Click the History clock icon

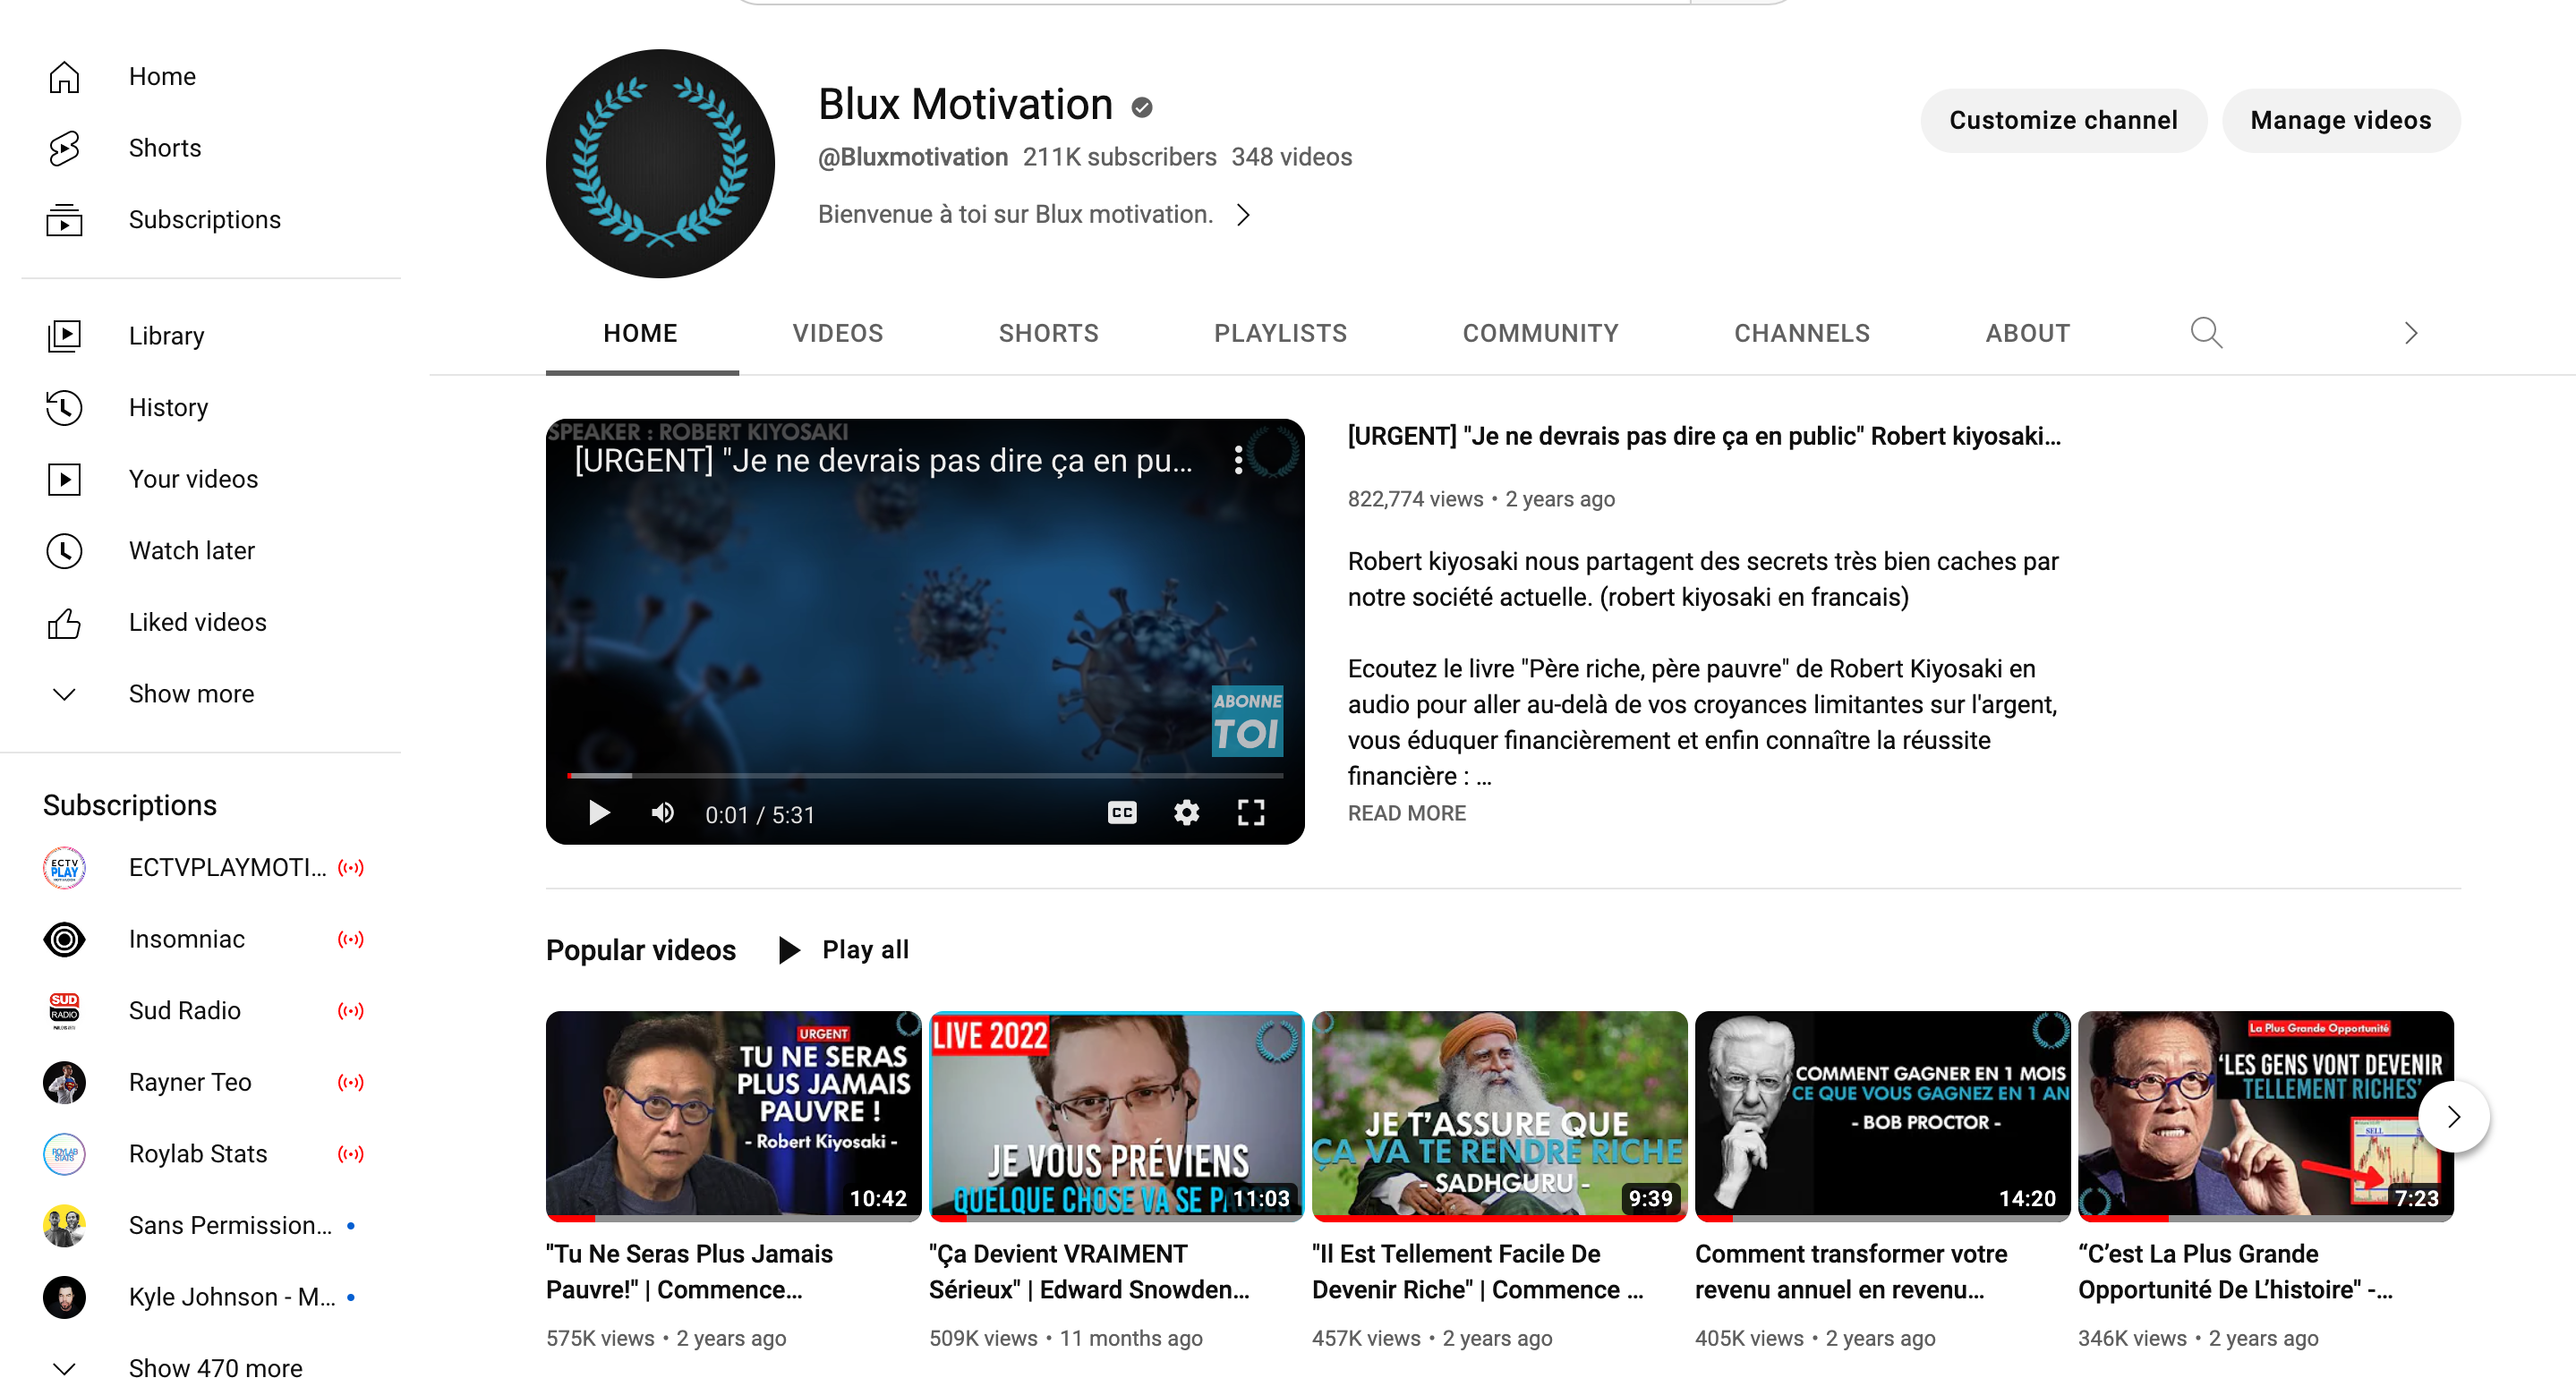64,408
